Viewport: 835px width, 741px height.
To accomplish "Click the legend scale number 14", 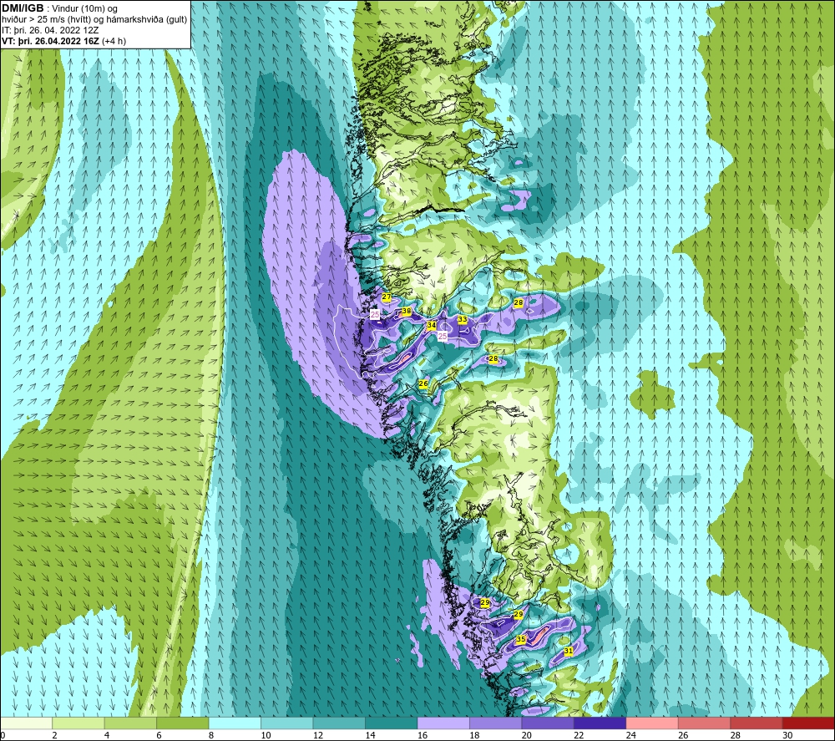I will [x=370, y=735].
